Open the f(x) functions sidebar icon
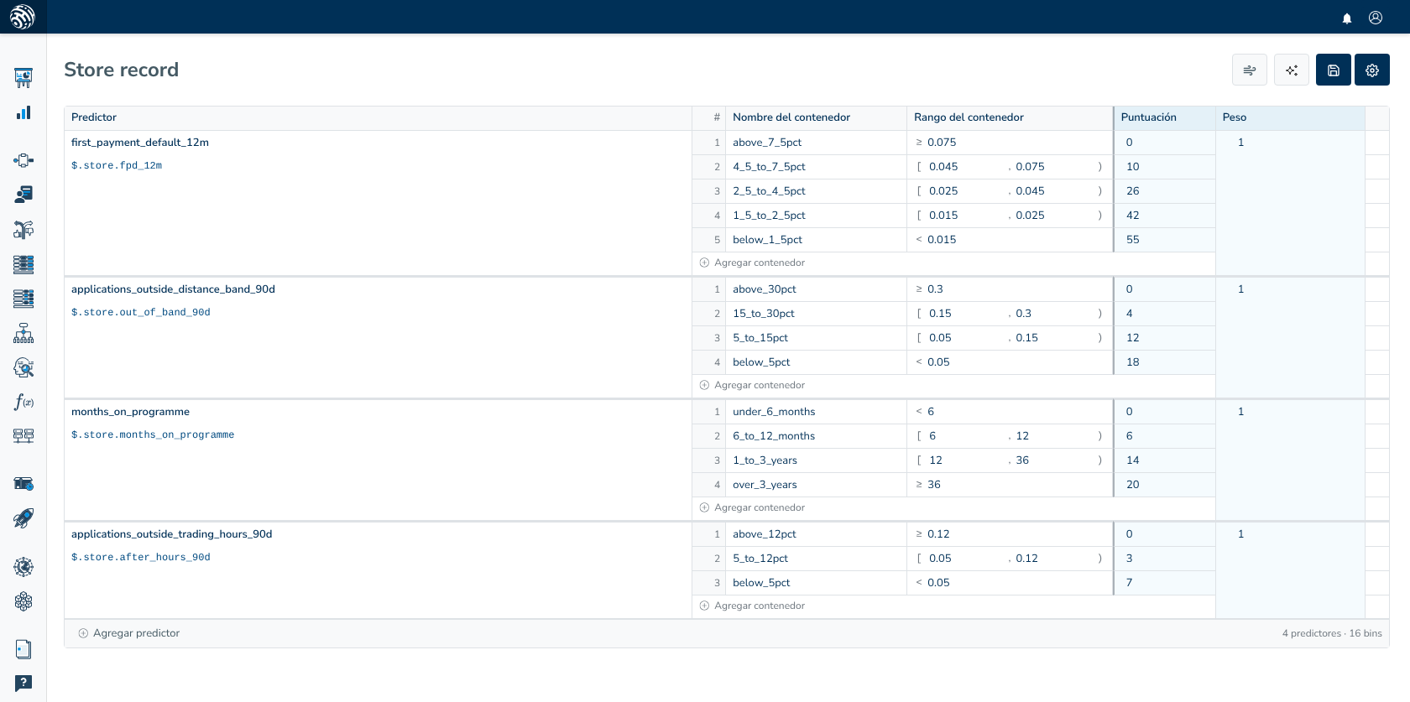The height and width of the screenshot is (702, 1410). click(x=23, y=402)
